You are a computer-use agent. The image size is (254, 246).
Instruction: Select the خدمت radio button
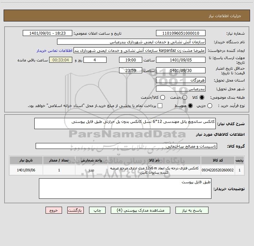(x=185, y=97)
